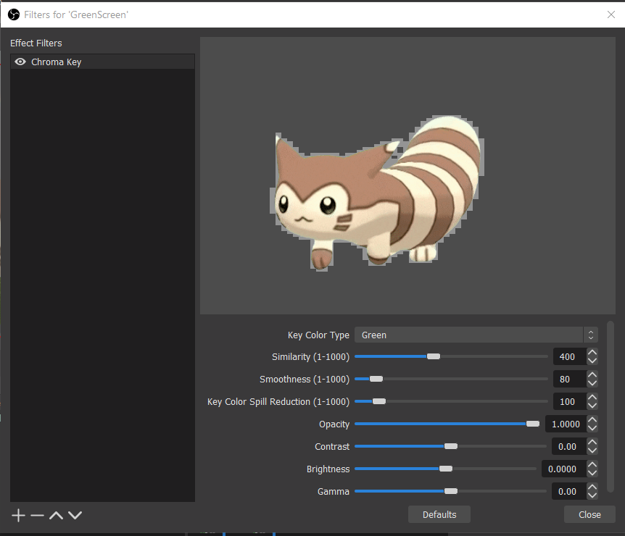Click the GreenScreen preview image
Viewport: 625px width, 536px height.
click(x=407, y=175)
